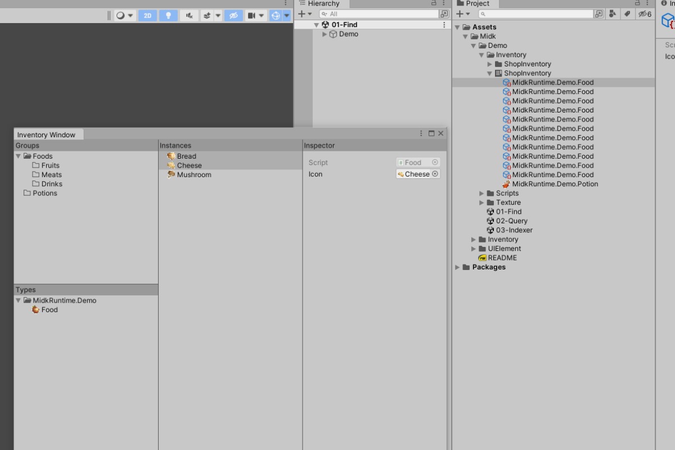The image size is (675, 450).
Task: Select the Mushroom instance
Action: (x=193, y=175)
